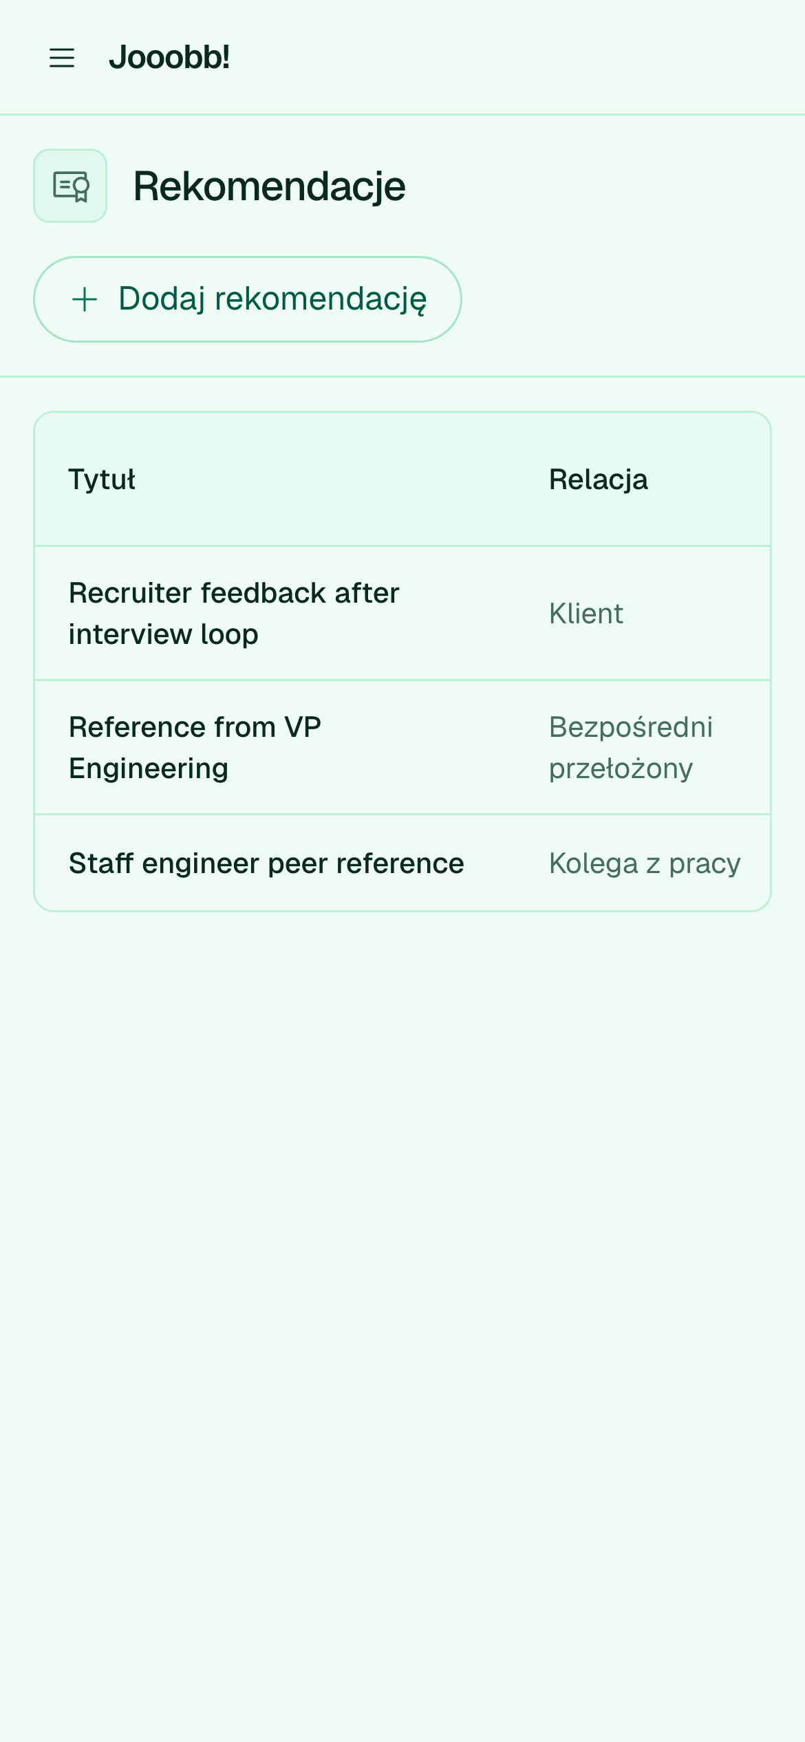Click the Dodaj rekomendację button

pos(248,299)
